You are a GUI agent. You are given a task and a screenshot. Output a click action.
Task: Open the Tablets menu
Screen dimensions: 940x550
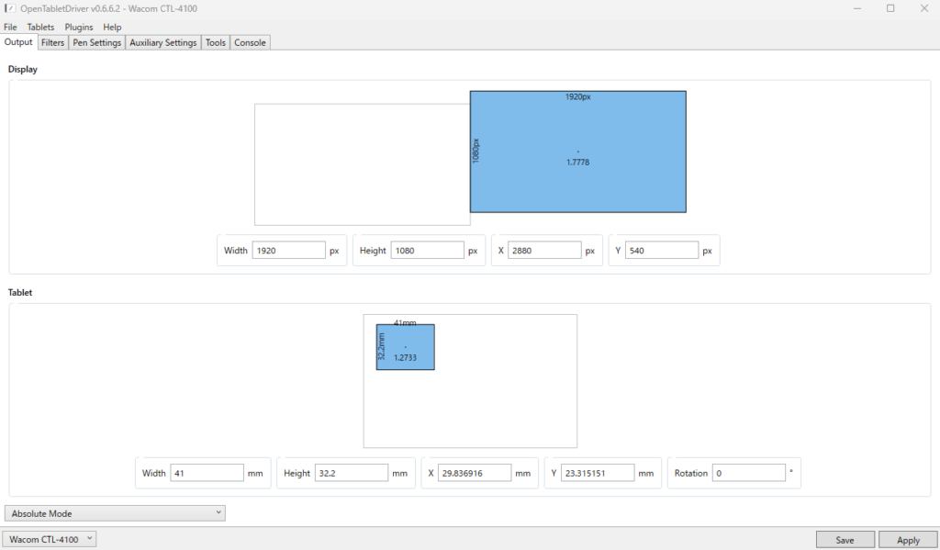[x=40, y=28]
